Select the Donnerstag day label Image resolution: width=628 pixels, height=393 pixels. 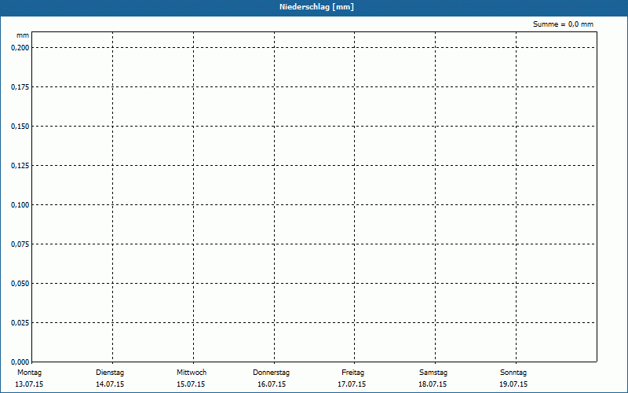pyautogui.click(x=271, y=373)
